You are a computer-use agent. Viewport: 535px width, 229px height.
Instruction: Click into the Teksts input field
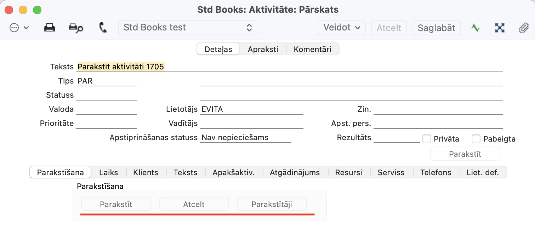tap(290, 67)
